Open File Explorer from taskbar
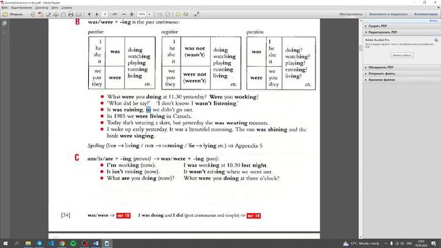Image resolution: width=441 pixels, height=248 pixels. [28, 243]
